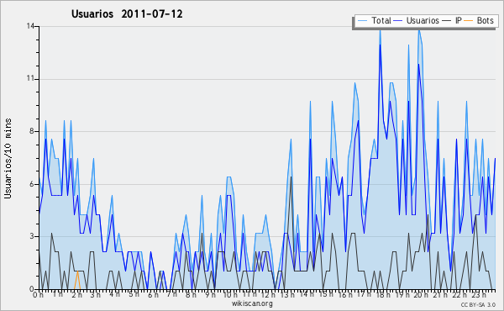504x311 pixels.
Task: Click the orange Bots legend line swatch
Action: pos(469,21)
